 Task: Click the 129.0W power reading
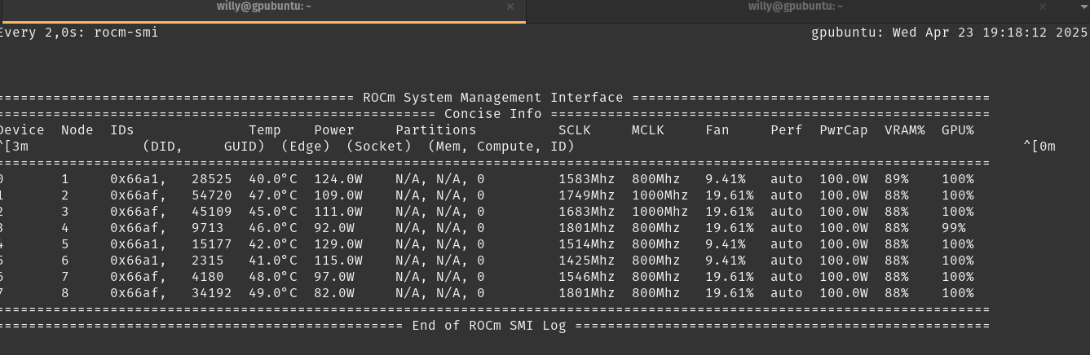pyautogui.click(x=338, y=244)
